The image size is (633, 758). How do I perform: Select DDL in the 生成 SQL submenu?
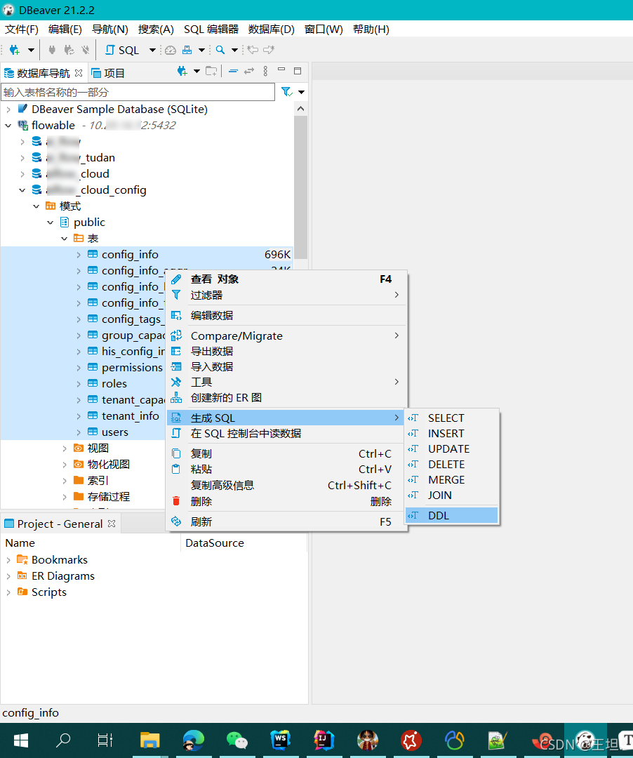click(452, 515)
